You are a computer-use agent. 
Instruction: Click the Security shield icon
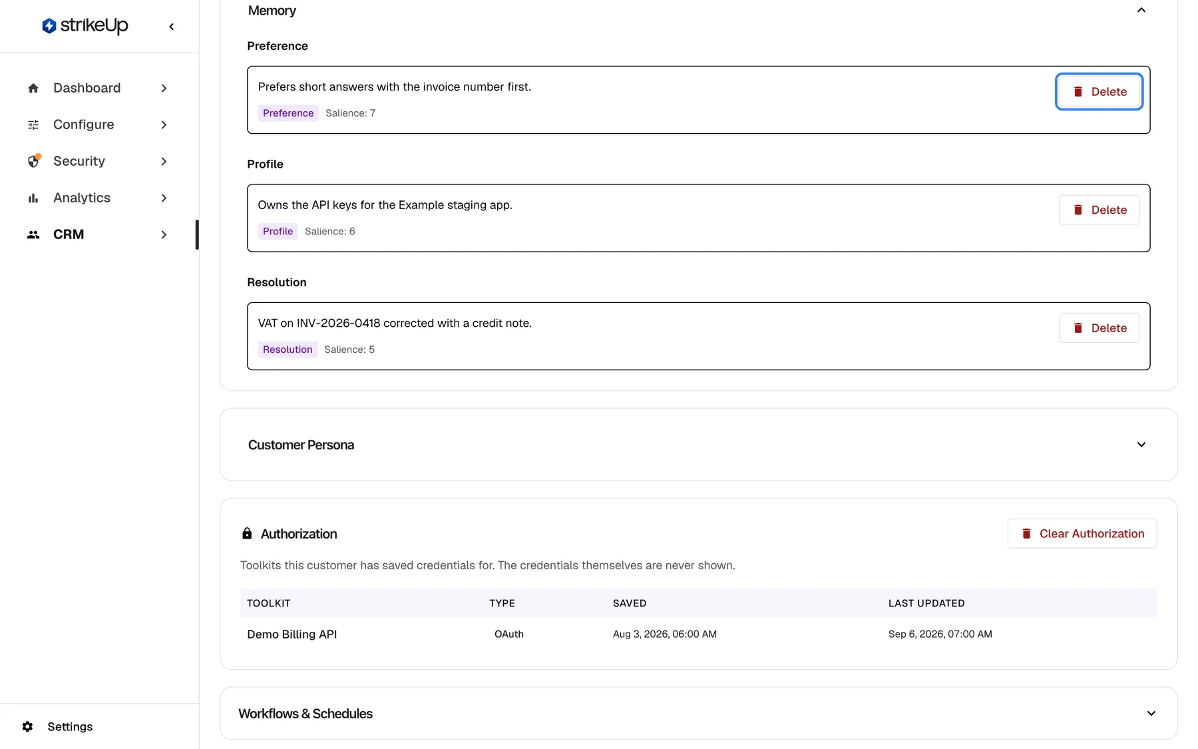click(x=34, y=161)
